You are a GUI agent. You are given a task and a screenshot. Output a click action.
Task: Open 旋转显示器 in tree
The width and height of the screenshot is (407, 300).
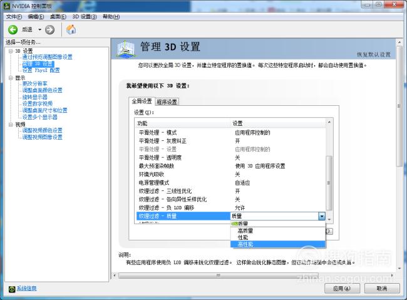(x=35, y=97)
